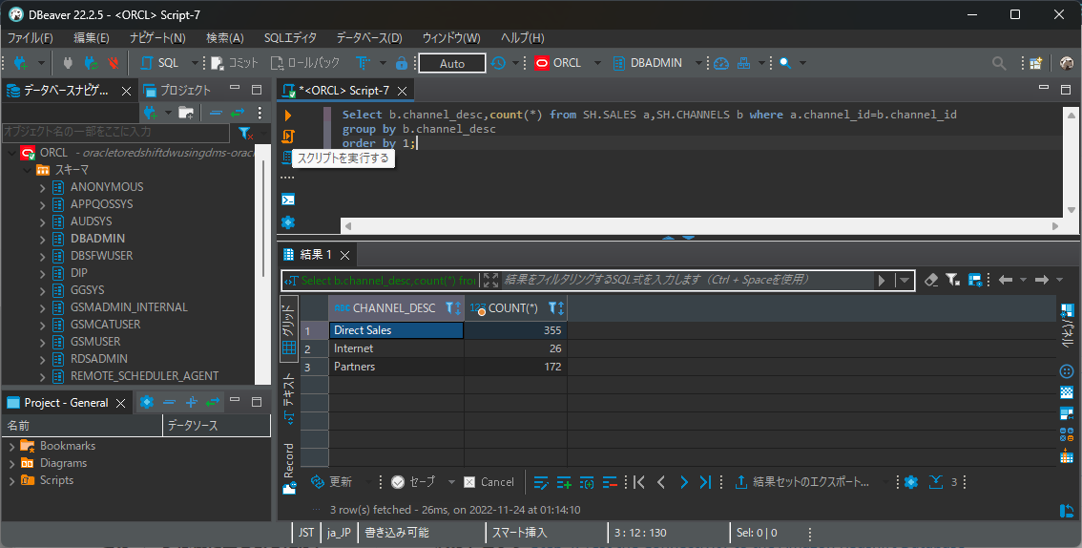The width and height of the screenshot is (1082, 548).
Task: Go to next row arrow icon
Action: click(684, 482)
